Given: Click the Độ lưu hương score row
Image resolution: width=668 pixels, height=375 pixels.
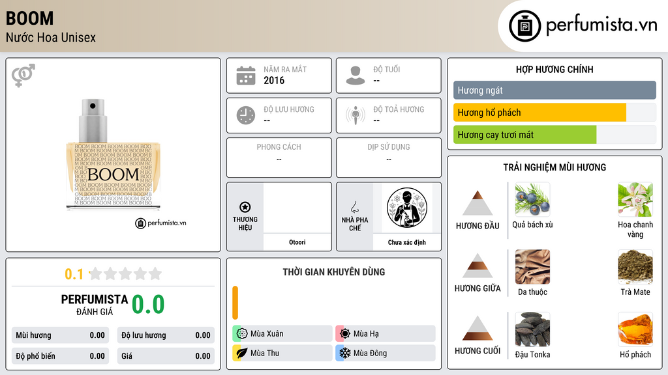Looking at the screenshot, I should pos(166,335).
